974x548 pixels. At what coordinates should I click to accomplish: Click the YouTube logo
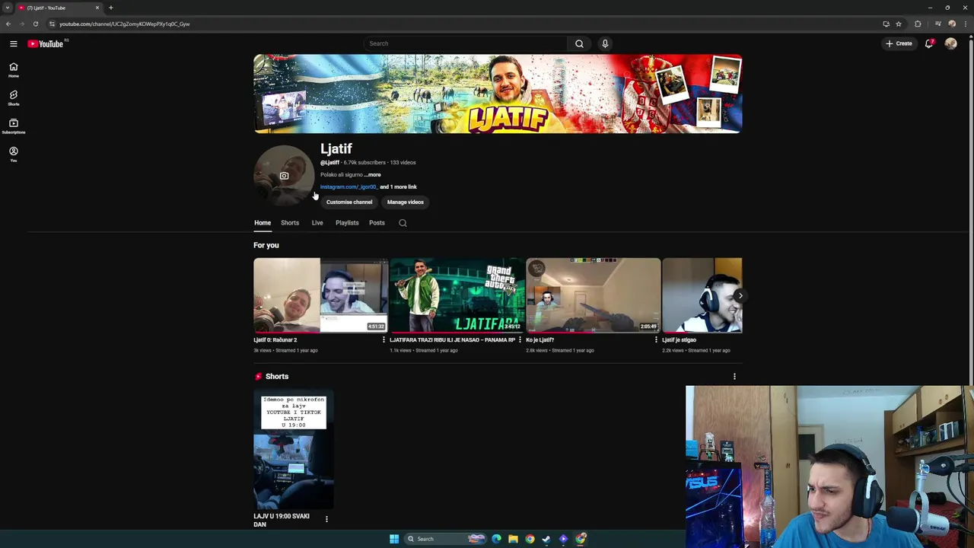tap(47, 43)
